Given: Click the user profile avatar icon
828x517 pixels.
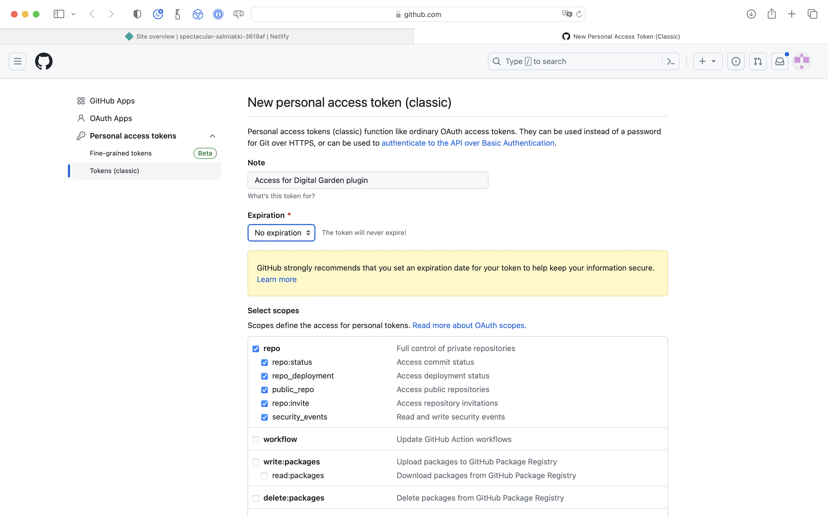Looking at the screenshot, I should pyautogui.click(x=803, y=61).
